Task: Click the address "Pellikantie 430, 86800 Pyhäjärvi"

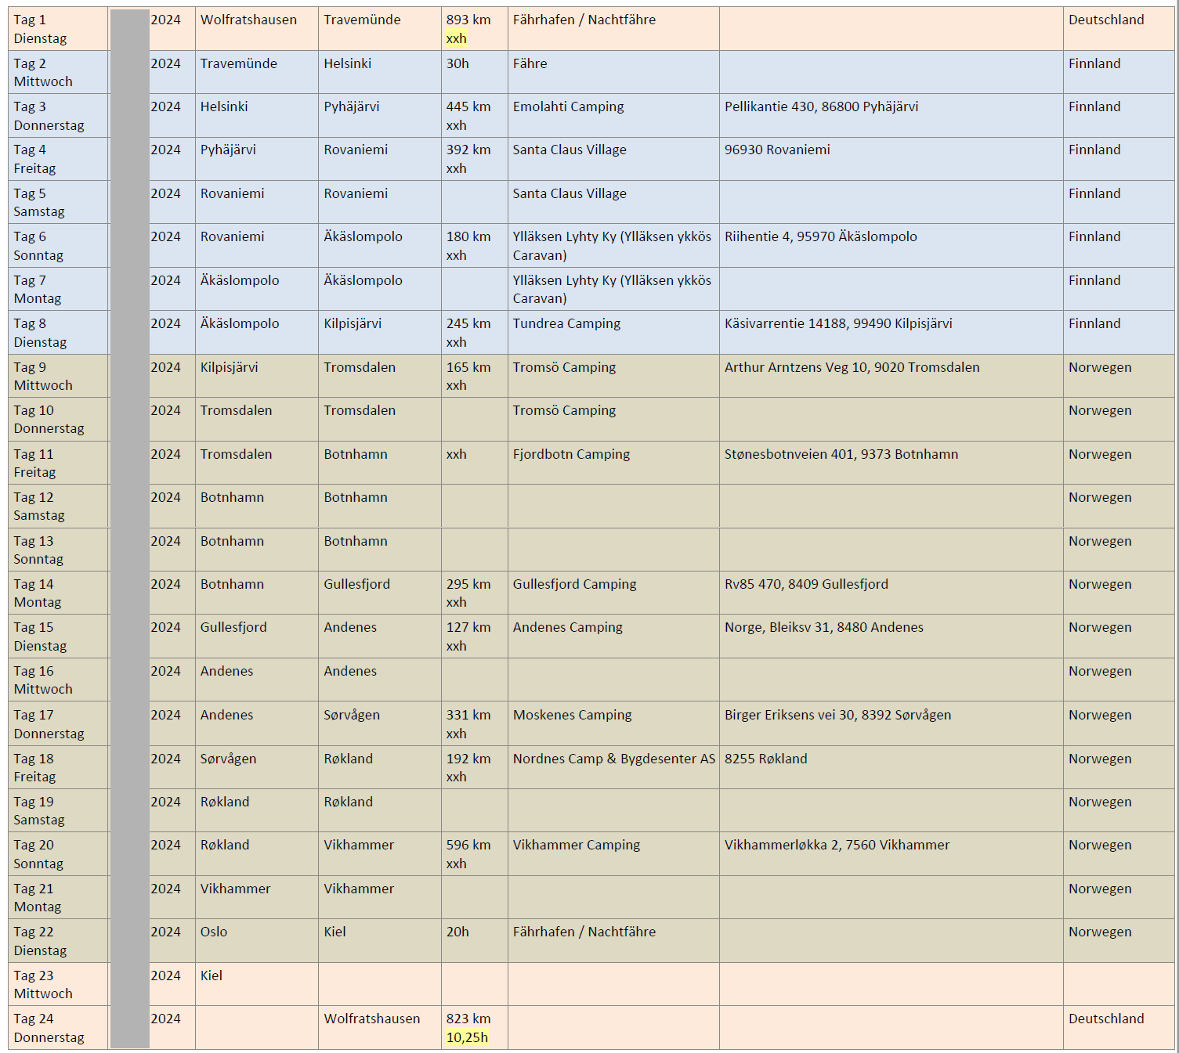Action: click(x=821, y=107)
